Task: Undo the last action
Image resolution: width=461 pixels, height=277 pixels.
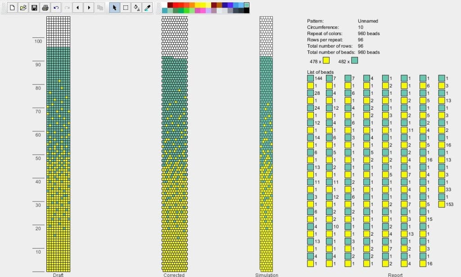Action: tap(56, 8)
